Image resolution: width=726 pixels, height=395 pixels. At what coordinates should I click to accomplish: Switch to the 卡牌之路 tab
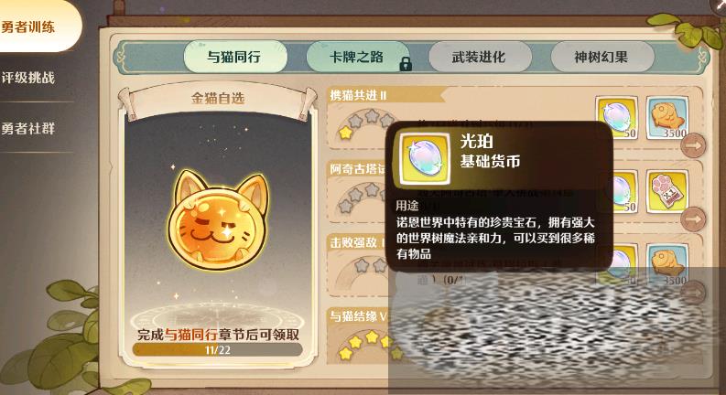[x=357, y=57]
